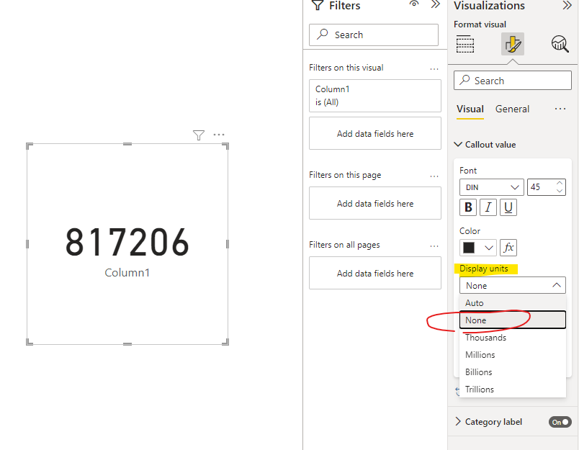Select Auto in Display units list
579x450 pixels.
click(x=513, y=302)
